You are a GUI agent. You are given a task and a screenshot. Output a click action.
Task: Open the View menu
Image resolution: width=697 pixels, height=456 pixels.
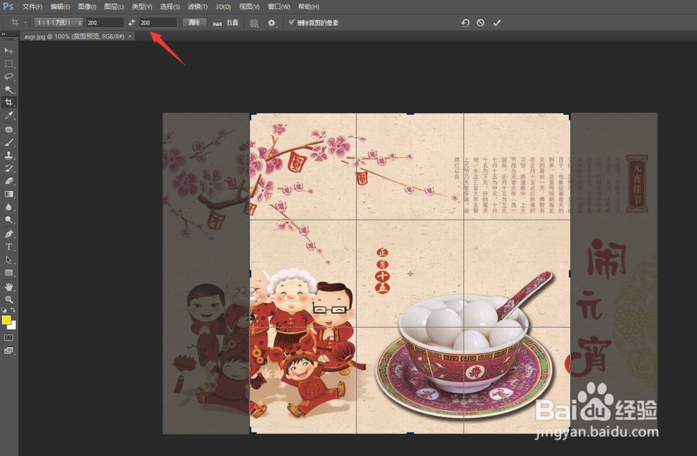pos(250,7)
